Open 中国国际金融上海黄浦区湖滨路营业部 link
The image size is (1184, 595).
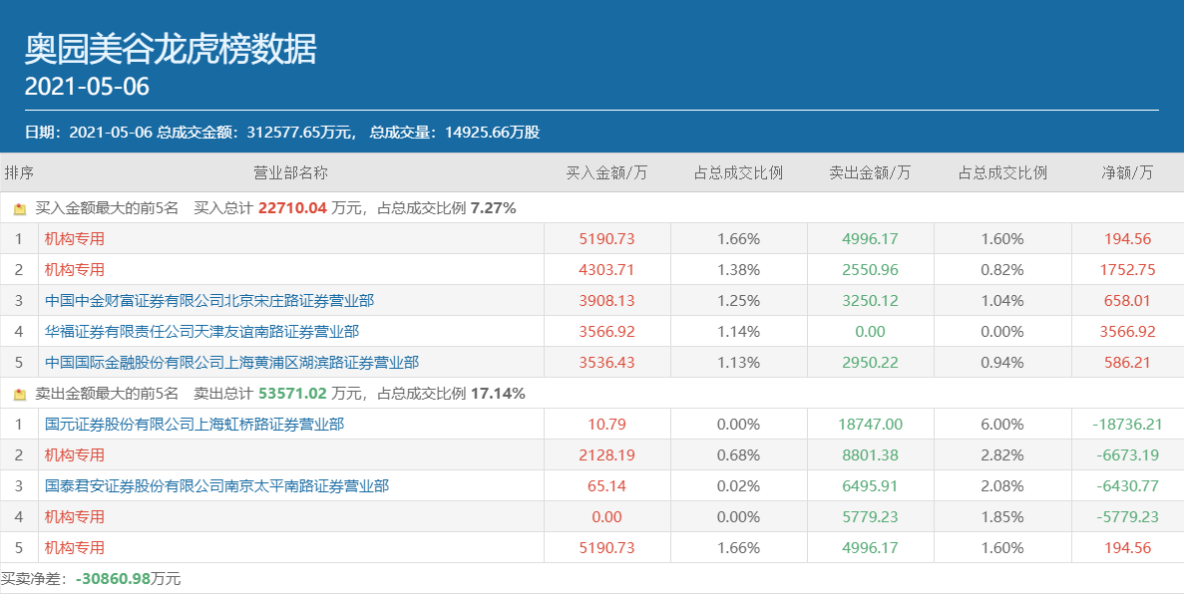pyautogui.click(x=231, y=363)
